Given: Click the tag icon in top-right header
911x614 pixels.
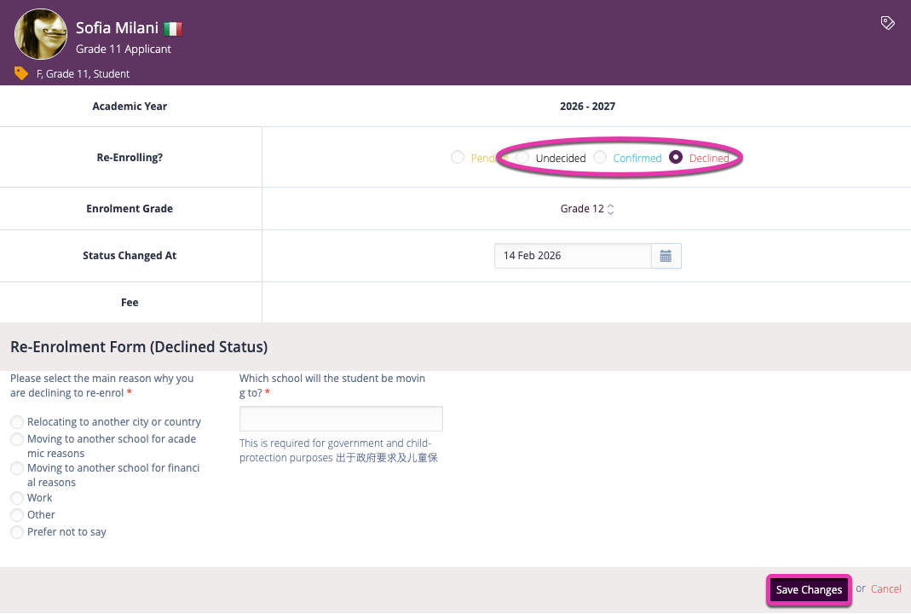Looking at the screenshot, I should (x=887, y=23).
